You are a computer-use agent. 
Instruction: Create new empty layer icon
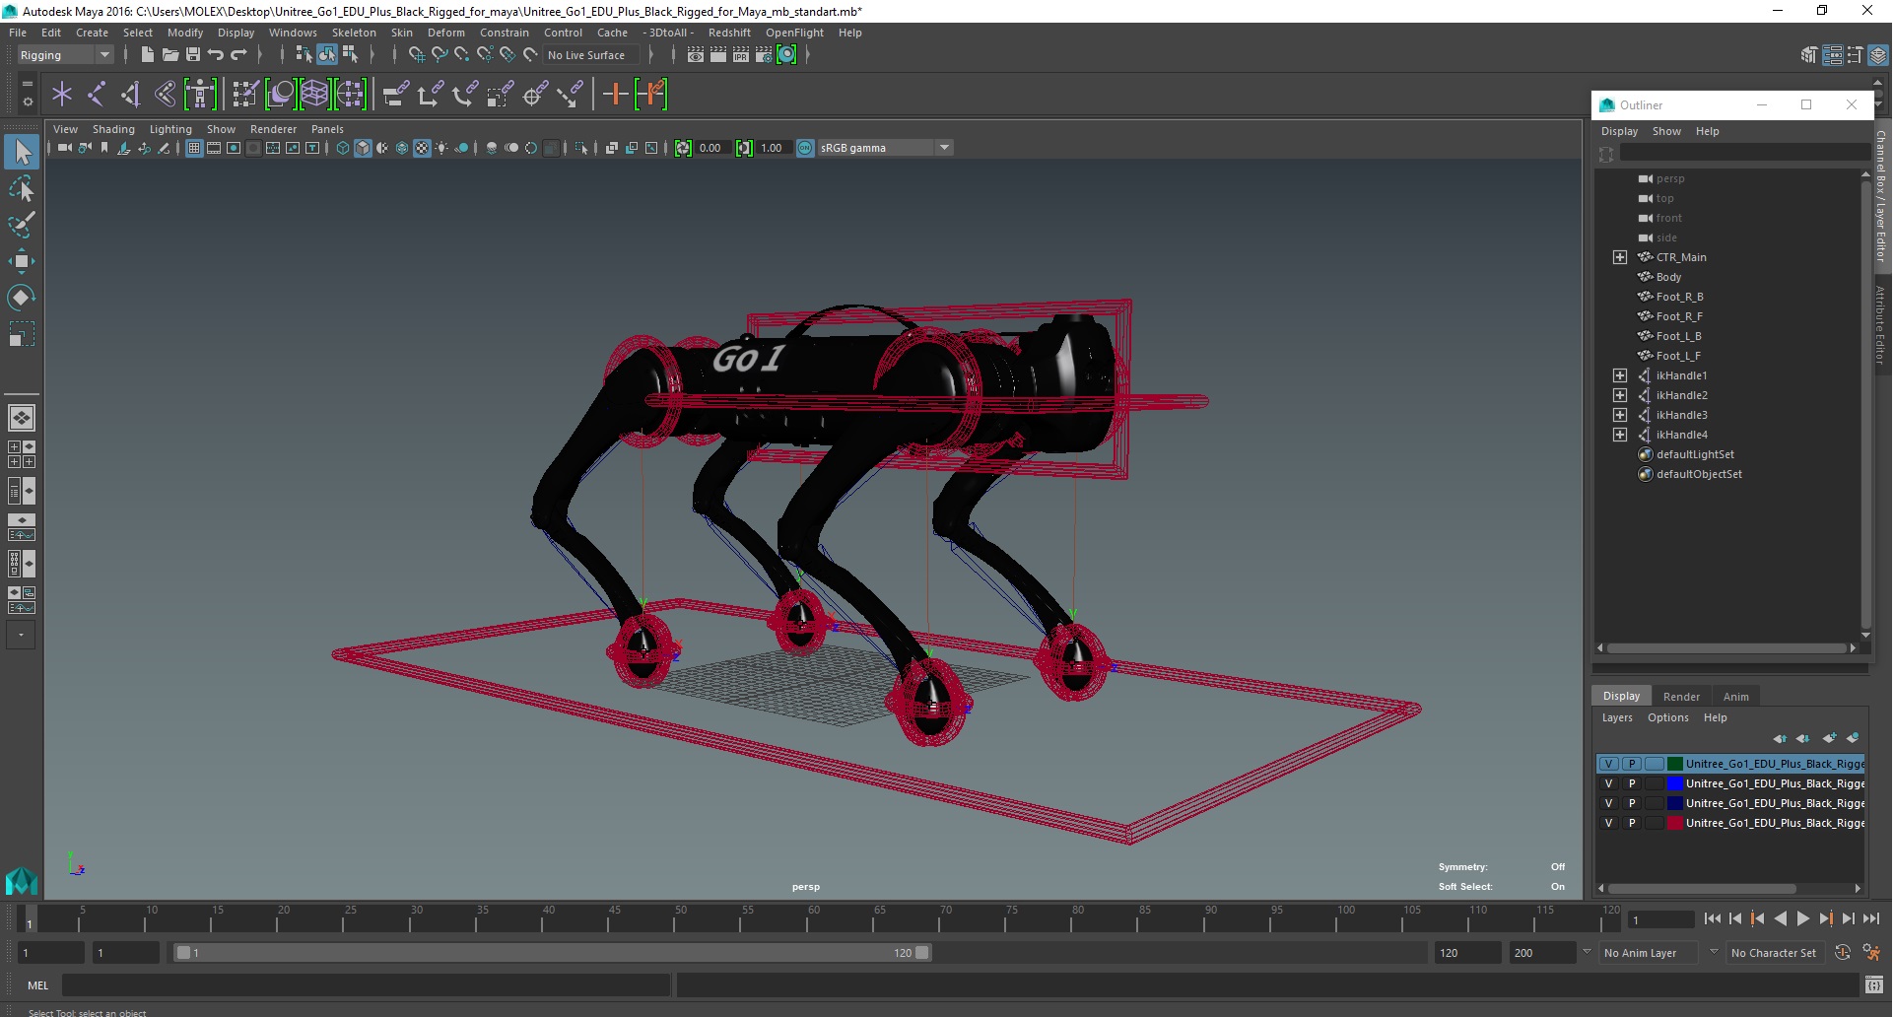1830,738
